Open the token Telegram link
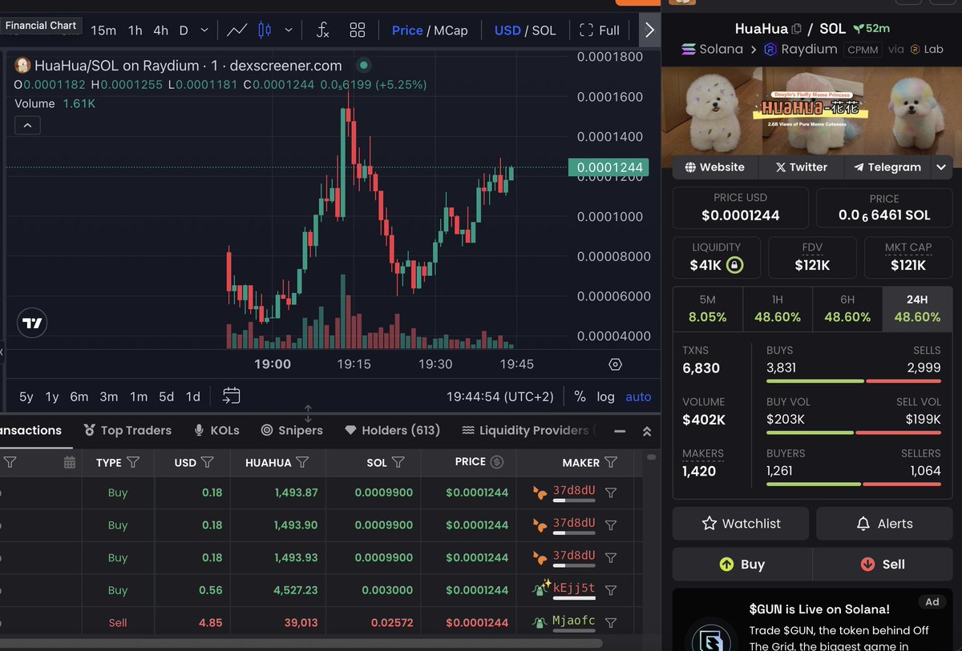The image size is (962, 651). click(887, 167)
